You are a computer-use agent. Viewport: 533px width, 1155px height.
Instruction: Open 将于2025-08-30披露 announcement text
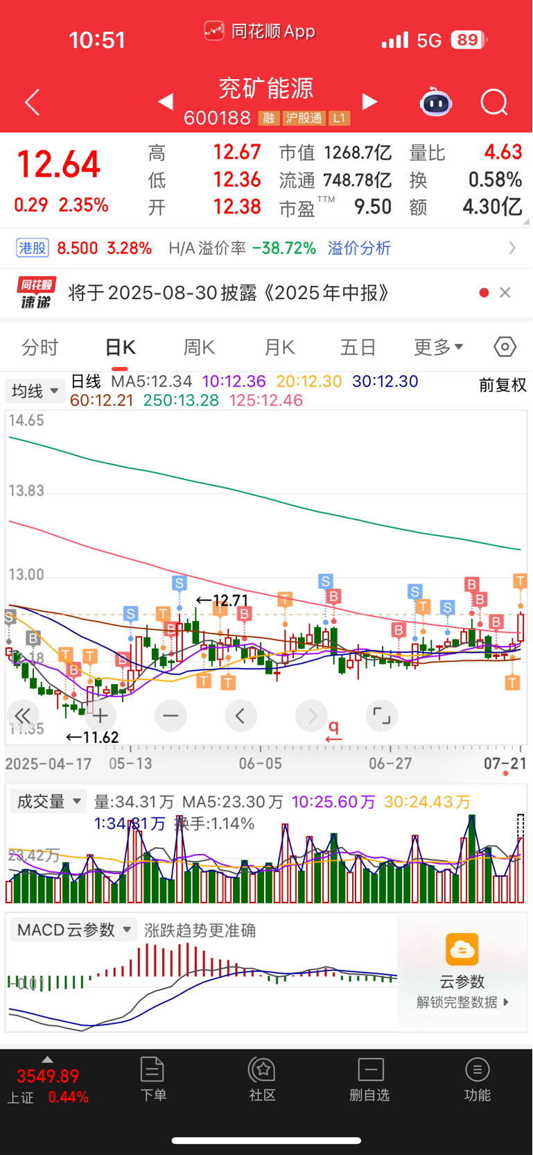[x=229, y=293]
